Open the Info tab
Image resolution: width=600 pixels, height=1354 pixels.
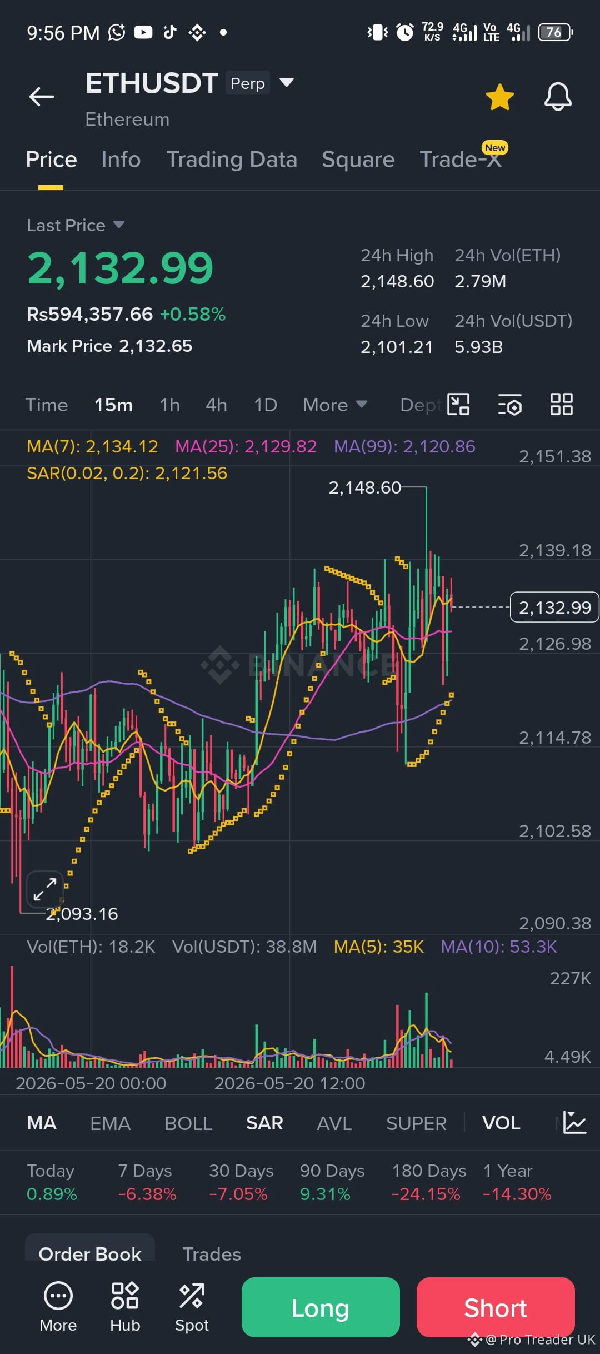click(x=121, y=160)
